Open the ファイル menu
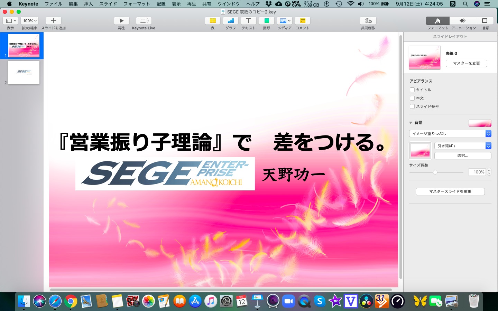Image resolution: width=498 pixels, height=311 pixels. pos(54,4)
